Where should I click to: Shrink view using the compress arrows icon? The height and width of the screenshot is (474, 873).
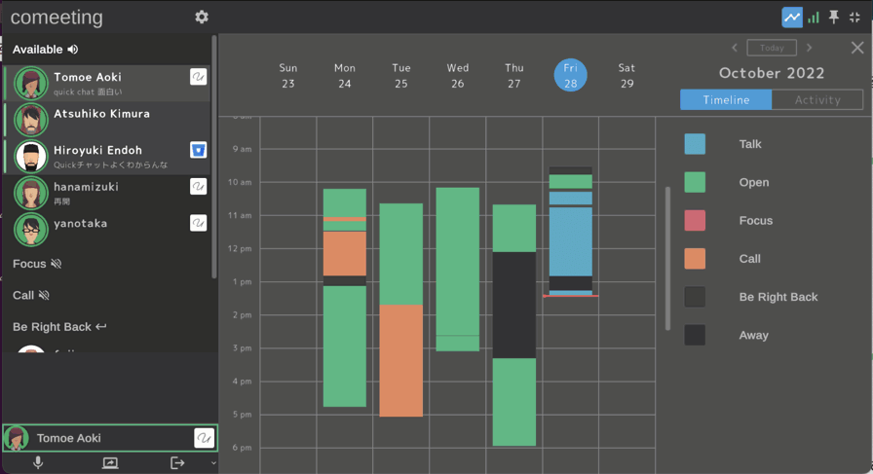pos(854,18)
